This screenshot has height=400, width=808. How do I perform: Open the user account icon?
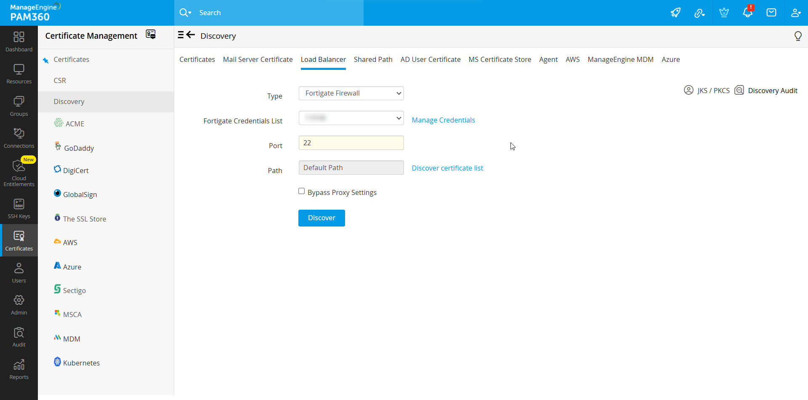click(x=795, y=13)
